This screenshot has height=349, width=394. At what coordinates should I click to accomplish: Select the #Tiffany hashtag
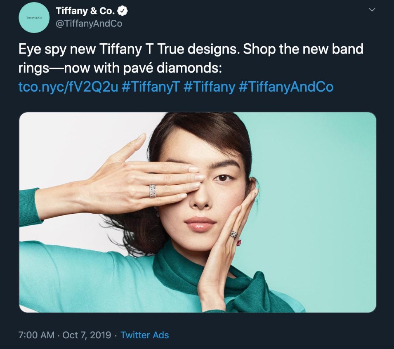click(x=210, y=87)
